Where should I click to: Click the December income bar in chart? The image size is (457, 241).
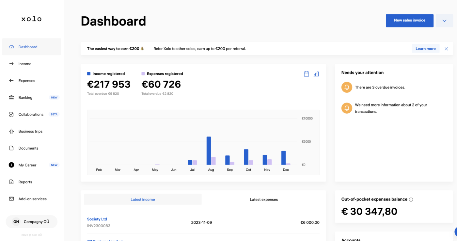(284, 158)
